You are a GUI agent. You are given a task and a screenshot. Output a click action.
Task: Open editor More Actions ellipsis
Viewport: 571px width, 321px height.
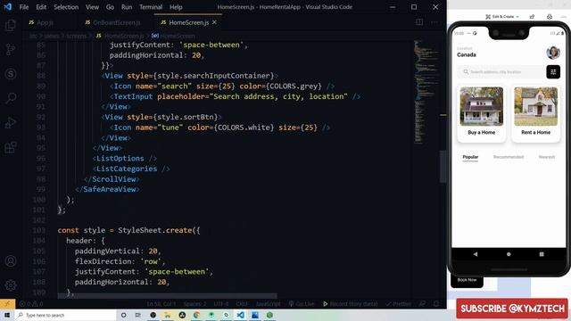coord(434,22)
